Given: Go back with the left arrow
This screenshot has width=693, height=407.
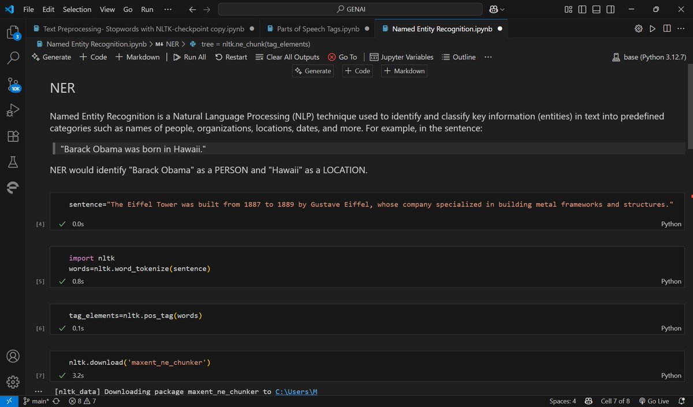Looking at the screenshot, I should (193, 9).
